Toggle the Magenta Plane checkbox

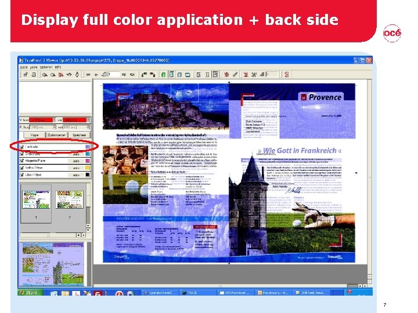click(x=22, y=161)
